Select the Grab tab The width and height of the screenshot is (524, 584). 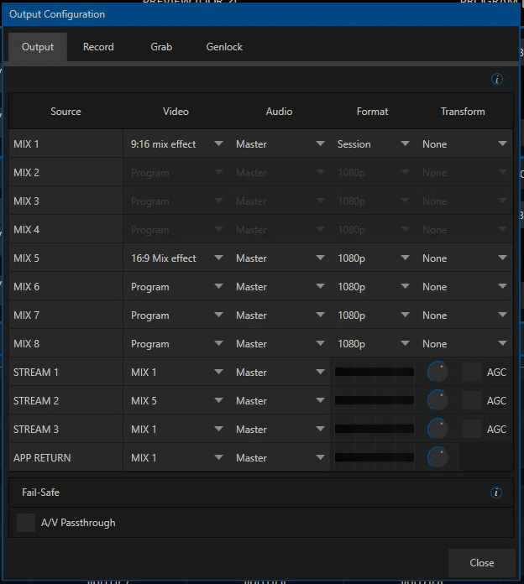(x=161, y=47)
